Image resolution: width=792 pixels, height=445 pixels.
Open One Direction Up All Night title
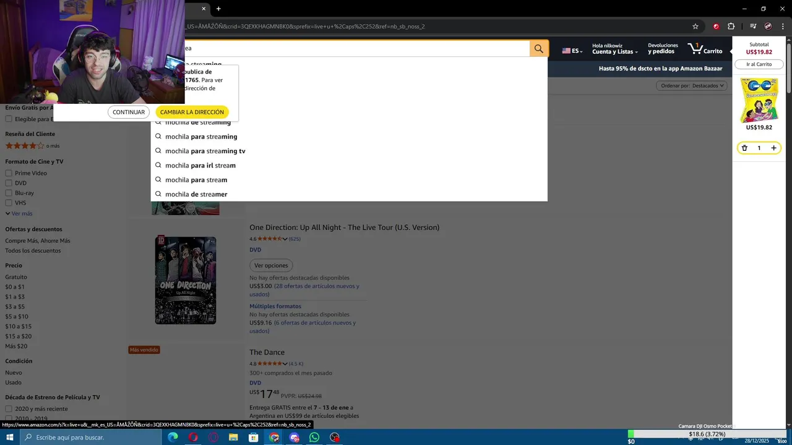(x=345, y=227)
